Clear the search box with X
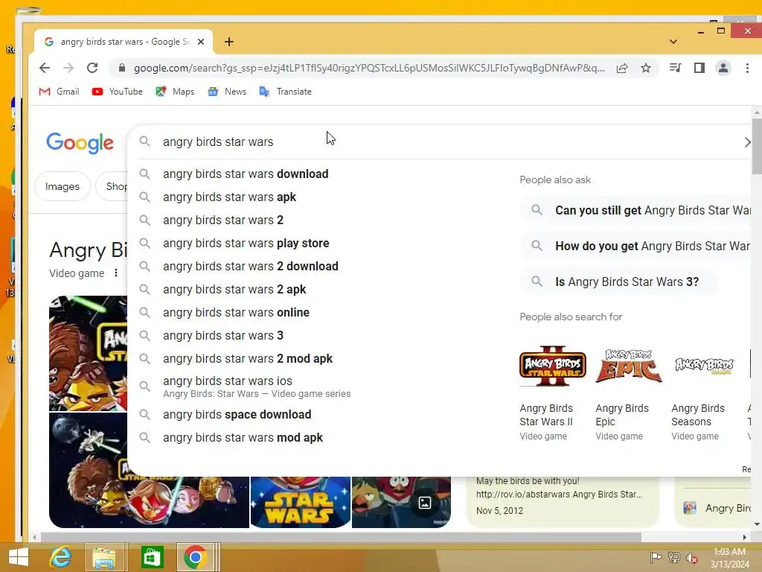 click(x=747, y=142)
